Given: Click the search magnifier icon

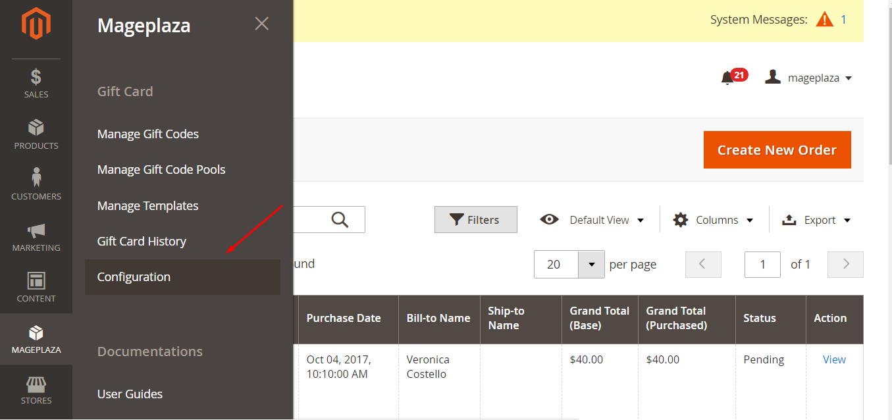Looking at the screenshot, I should pos(340,220).
